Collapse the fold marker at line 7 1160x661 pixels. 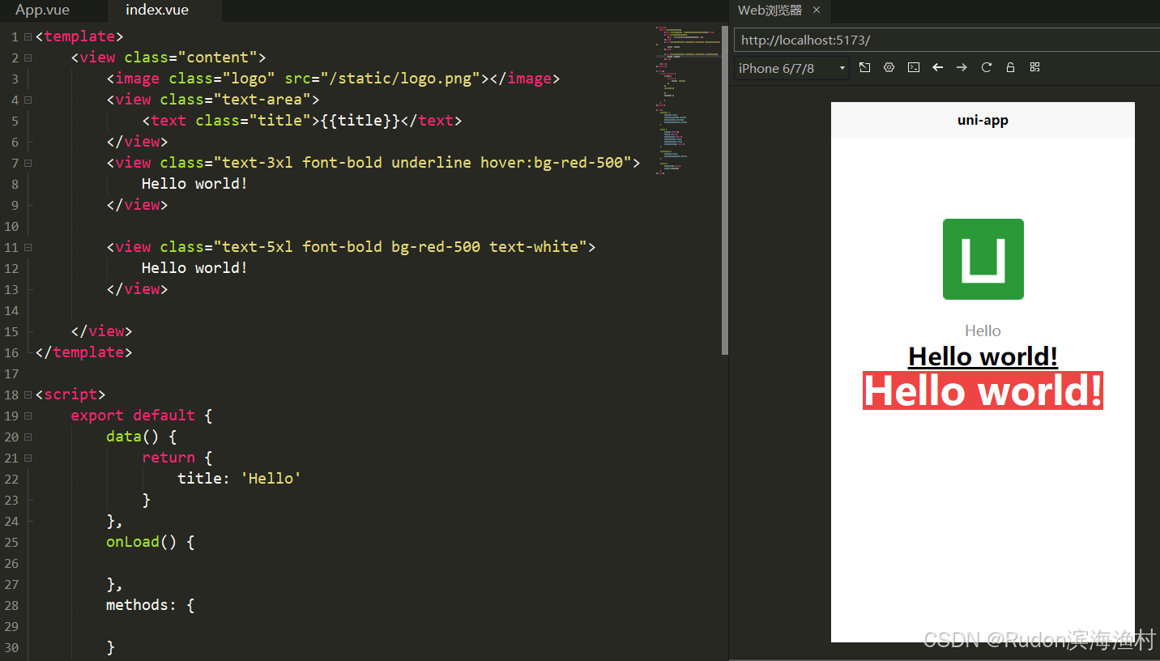28,163
